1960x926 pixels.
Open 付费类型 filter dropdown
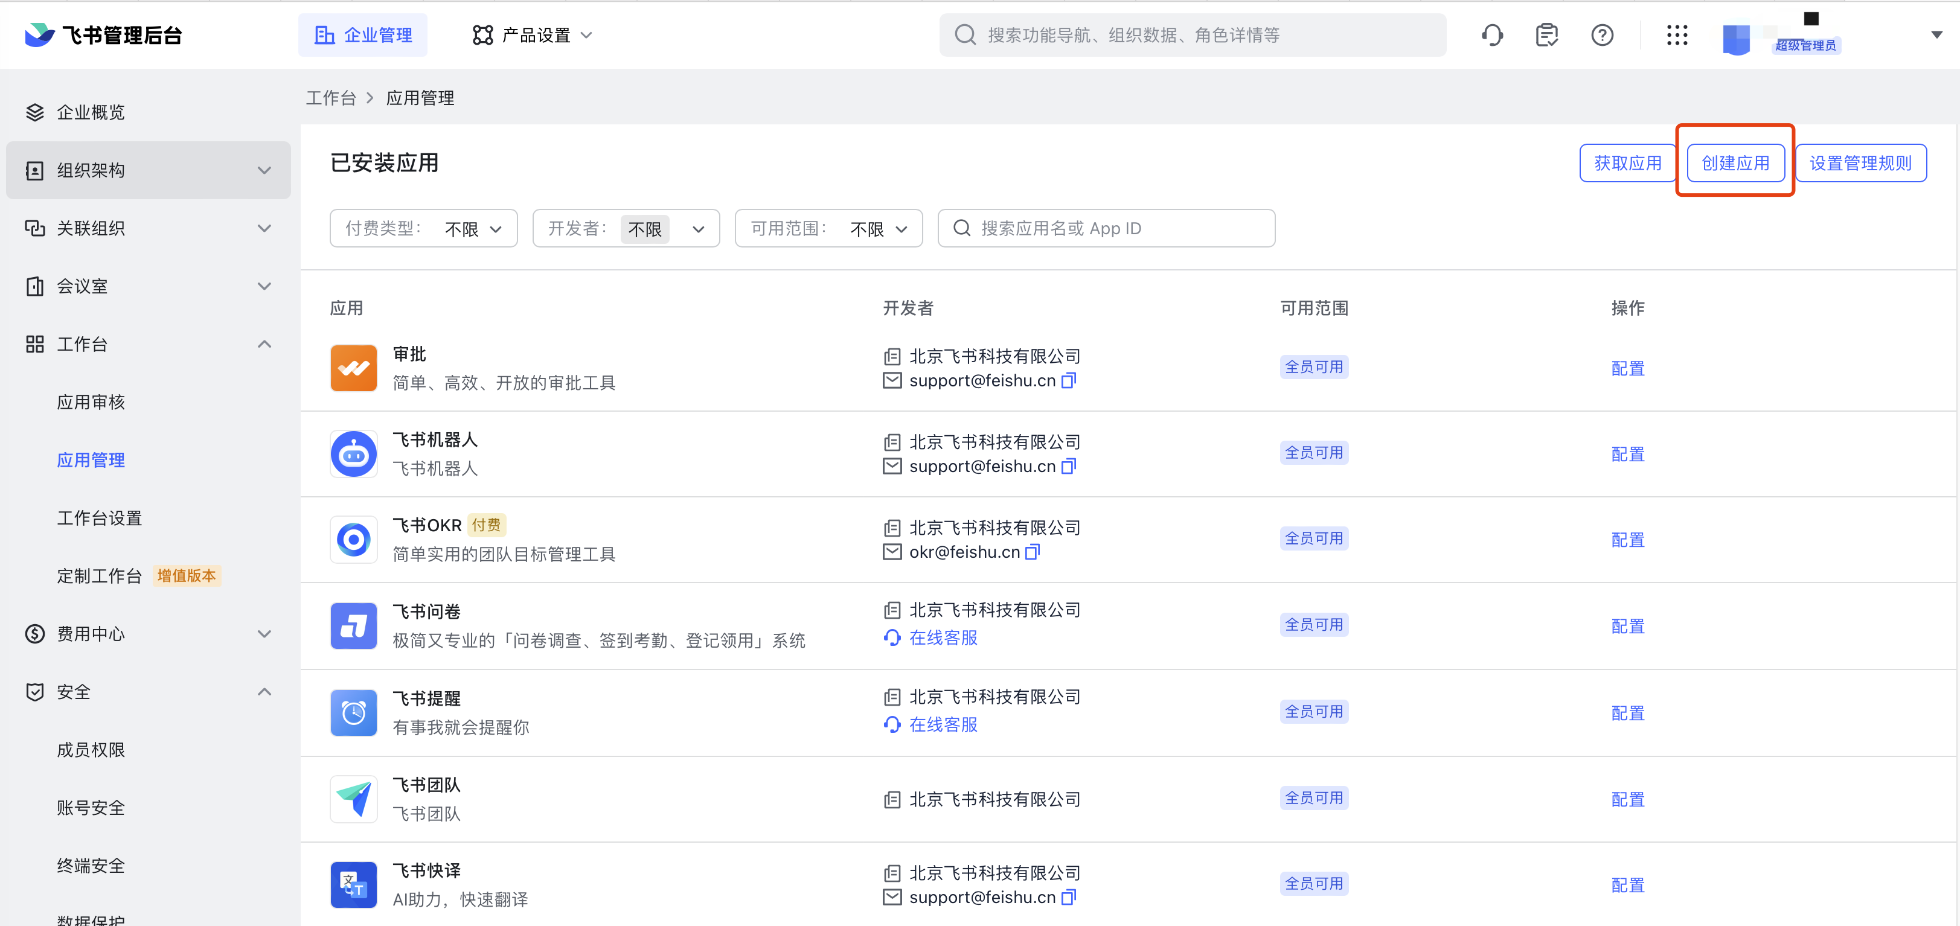click(x=424, y=228)
